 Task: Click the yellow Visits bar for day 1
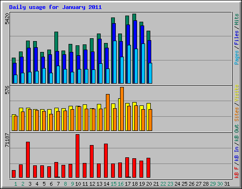click(13, 123)
